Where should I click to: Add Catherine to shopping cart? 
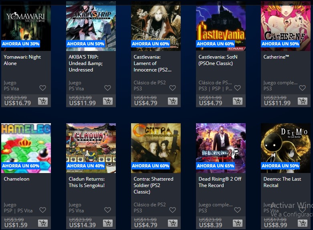[x=303, y=101]
